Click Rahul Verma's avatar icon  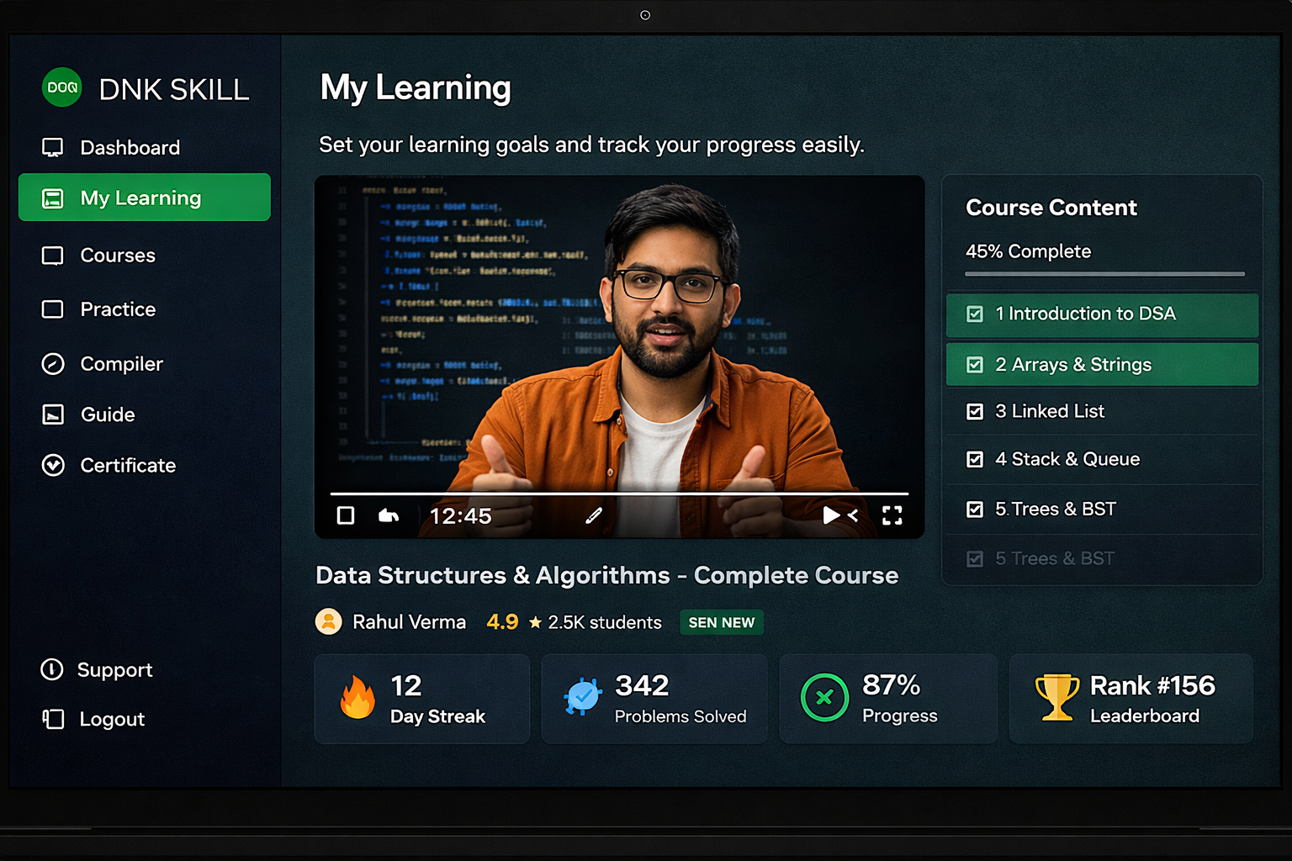click(328, 621)
